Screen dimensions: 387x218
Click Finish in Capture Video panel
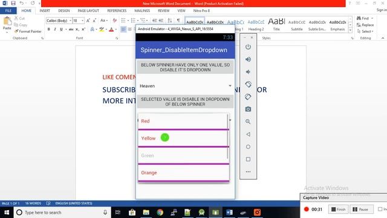click(338, 210)
